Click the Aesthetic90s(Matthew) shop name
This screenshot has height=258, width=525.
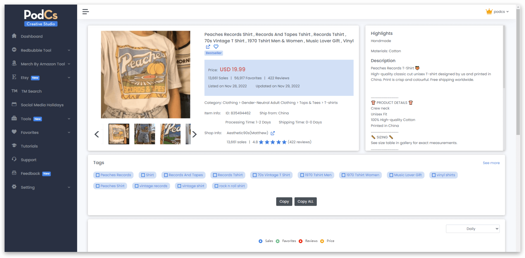(x=247, y=133)
